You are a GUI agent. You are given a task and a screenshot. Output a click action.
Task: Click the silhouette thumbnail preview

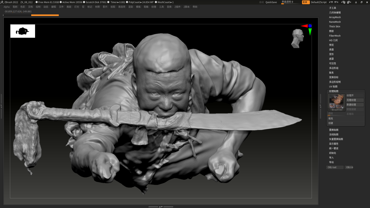(x=22, y=31)
